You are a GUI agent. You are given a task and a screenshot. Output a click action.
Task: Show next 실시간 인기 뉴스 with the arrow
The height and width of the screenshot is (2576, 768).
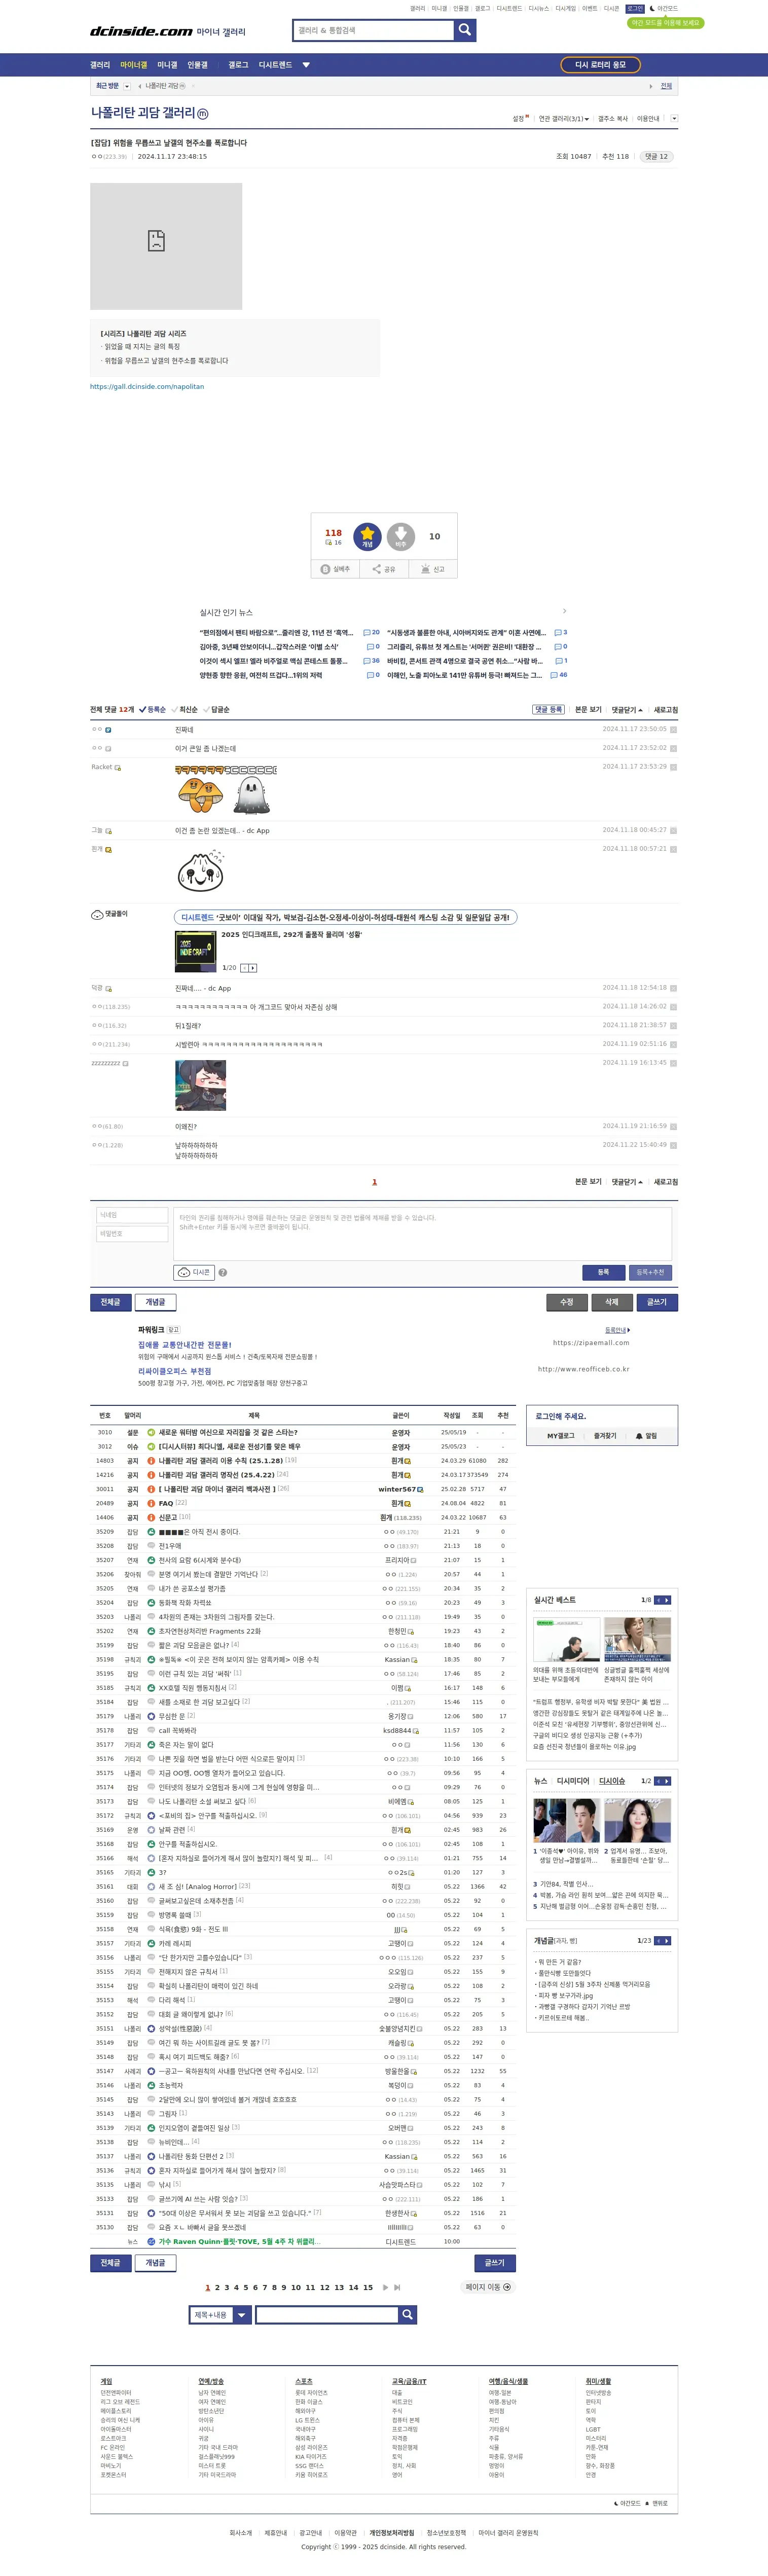tap(564, 611)
